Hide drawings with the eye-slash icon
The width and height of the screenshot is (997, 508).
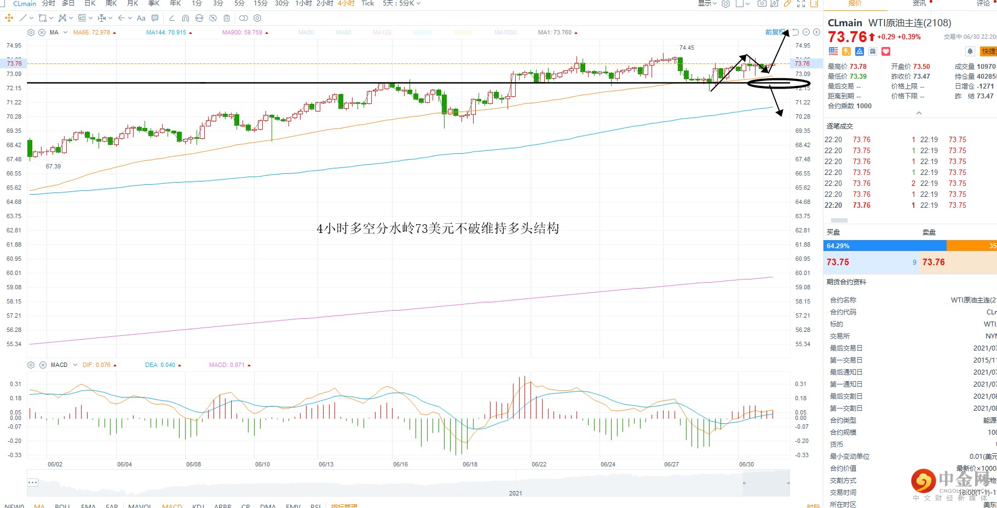(213, 18)
